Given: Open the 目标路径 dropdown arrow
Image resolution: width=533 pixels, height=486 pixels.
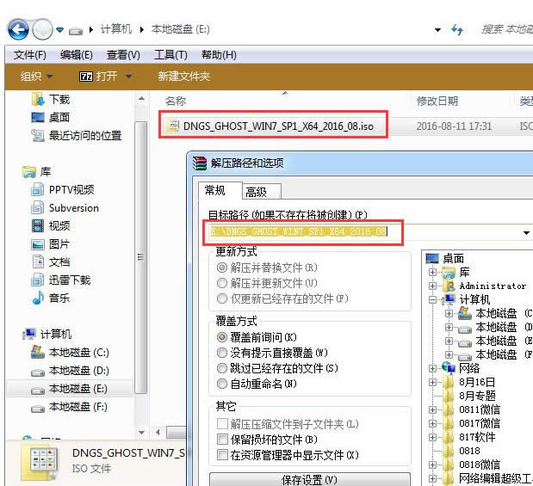Looking at the screenshot, I should [x=526, y=233].
